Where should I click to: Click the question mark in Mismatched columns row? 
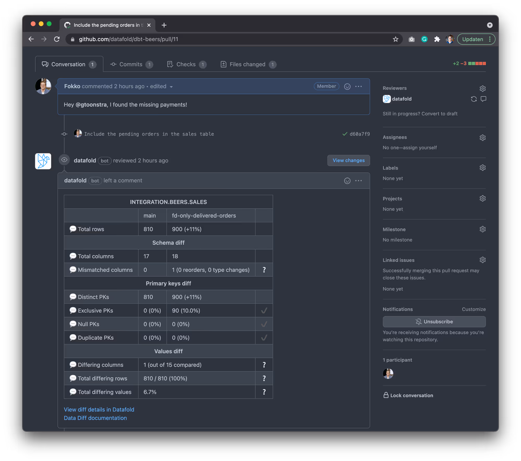click(x=264, y=270)
